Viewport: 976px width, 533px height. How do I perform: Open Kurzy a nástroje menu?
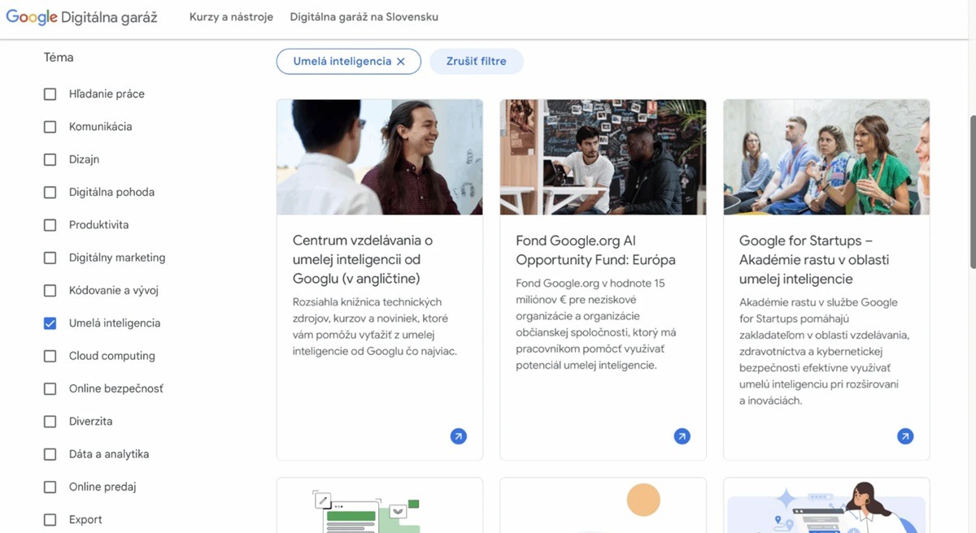point(231,17)
